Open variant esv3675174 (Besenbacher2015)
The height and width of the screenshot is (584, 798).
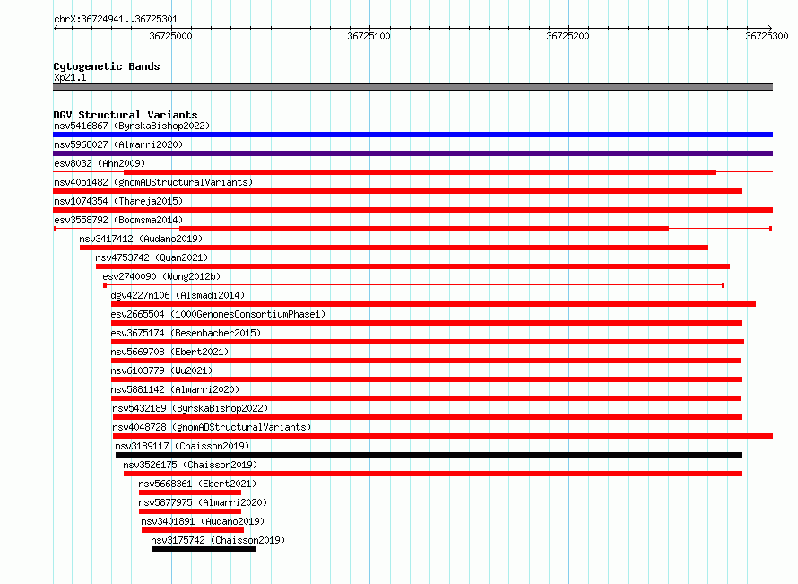point(186,333)
